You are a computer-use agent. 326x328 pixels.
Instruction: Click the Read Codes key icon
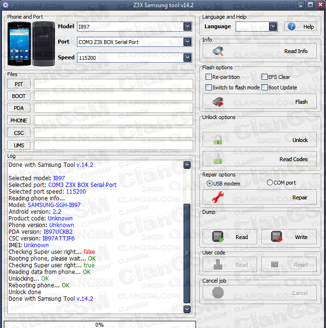(217, 159)
